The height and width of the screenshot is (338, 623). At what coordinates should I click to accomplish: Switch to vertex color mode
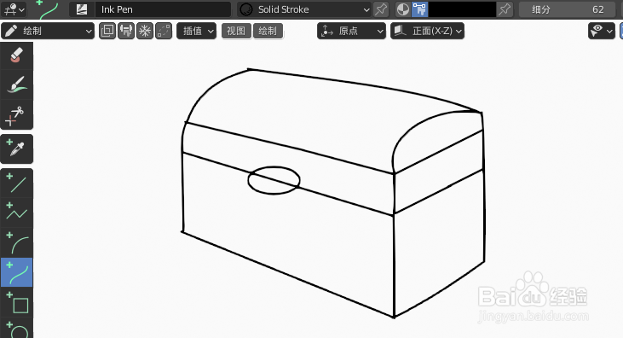pos(419,9)
